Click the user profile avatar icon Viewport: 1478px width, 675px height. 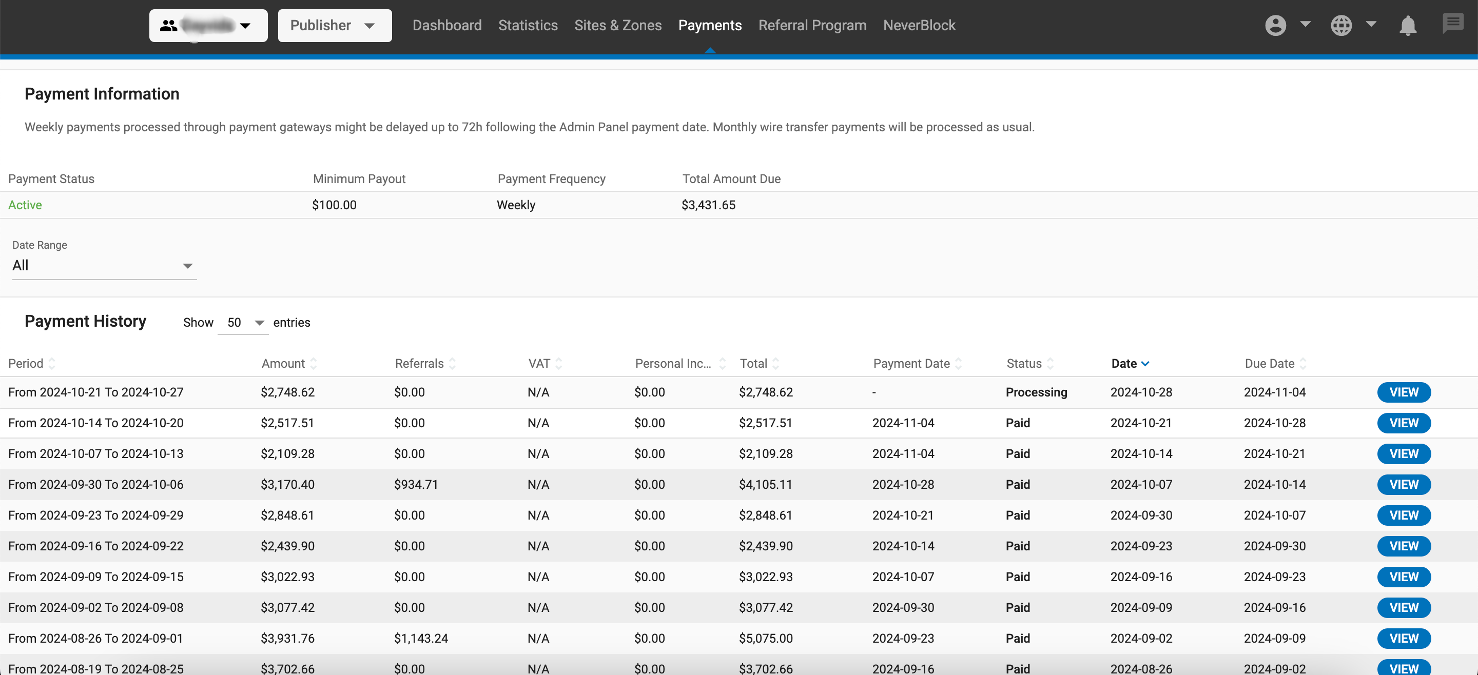(x=1275, y=25)
